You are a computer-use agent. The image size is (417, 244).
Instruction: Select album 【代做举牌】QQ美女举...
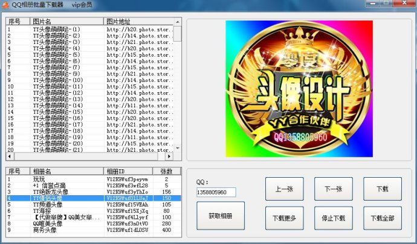(93, 217)
